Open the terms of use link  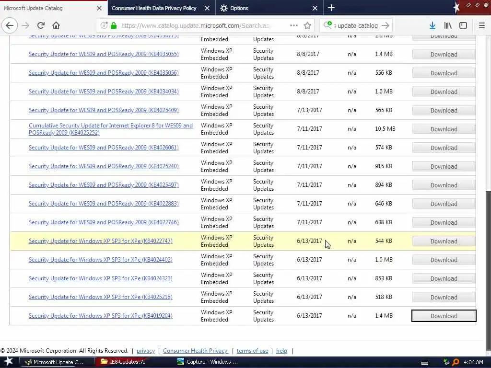point(252,351)
